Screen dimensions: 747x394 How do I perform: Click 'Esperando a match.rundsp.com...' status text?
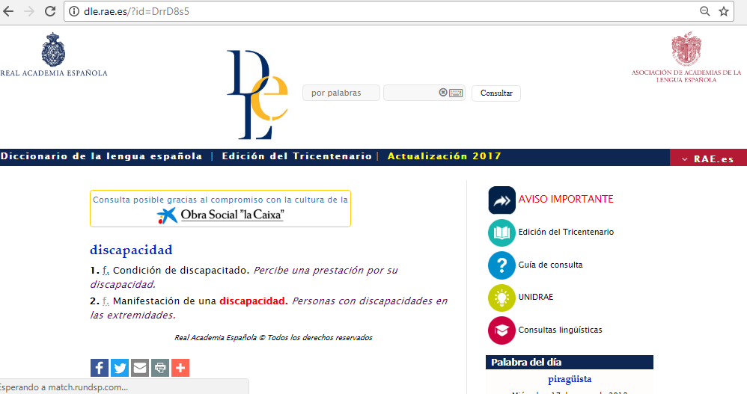coord(64,387)
